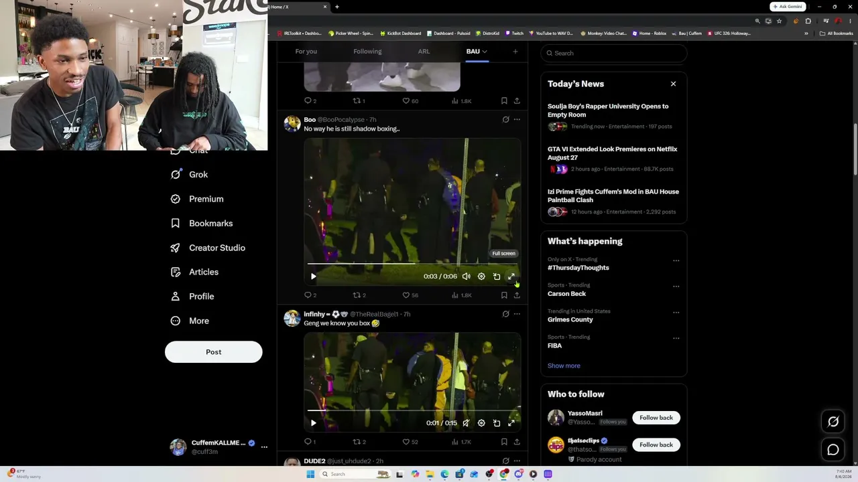Expand the BAU tab dropdown chevron

point(485,52)
